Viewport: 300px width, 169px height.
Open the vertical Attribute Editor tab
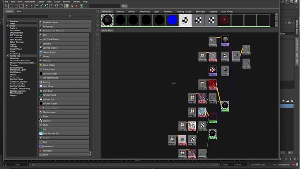click(x=297, y=27)
